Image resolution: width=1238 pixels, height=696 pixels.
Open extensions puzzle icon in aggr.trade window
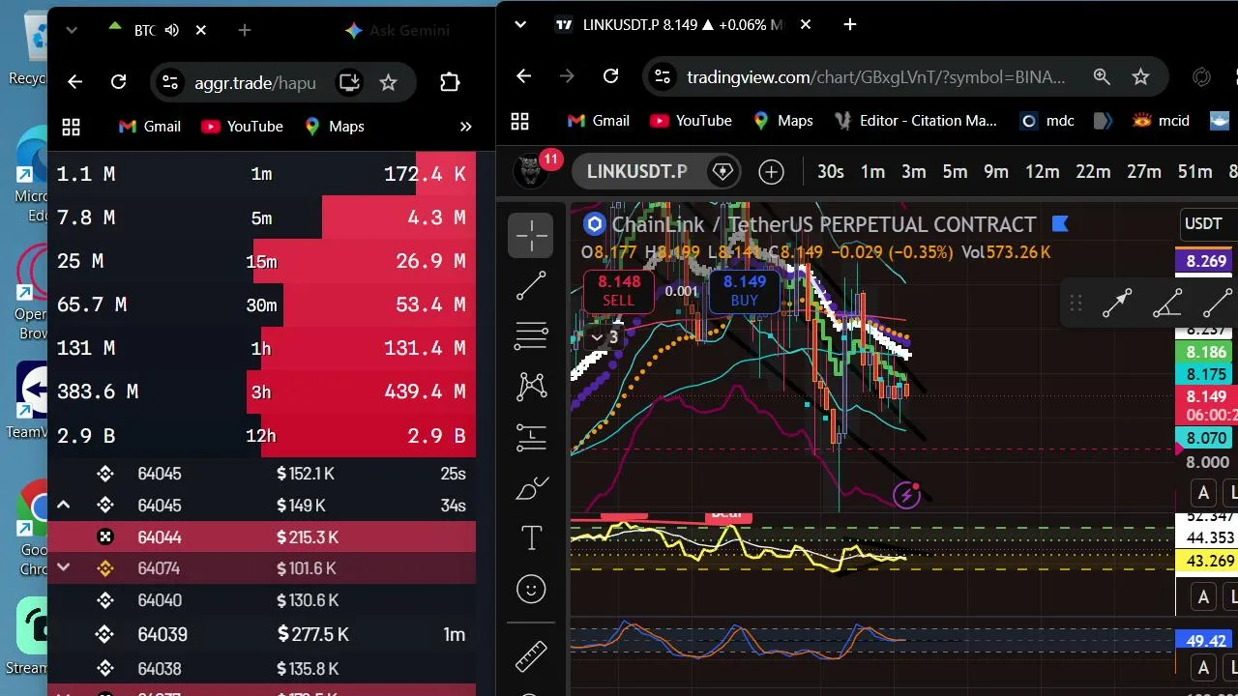pos(450,82)
